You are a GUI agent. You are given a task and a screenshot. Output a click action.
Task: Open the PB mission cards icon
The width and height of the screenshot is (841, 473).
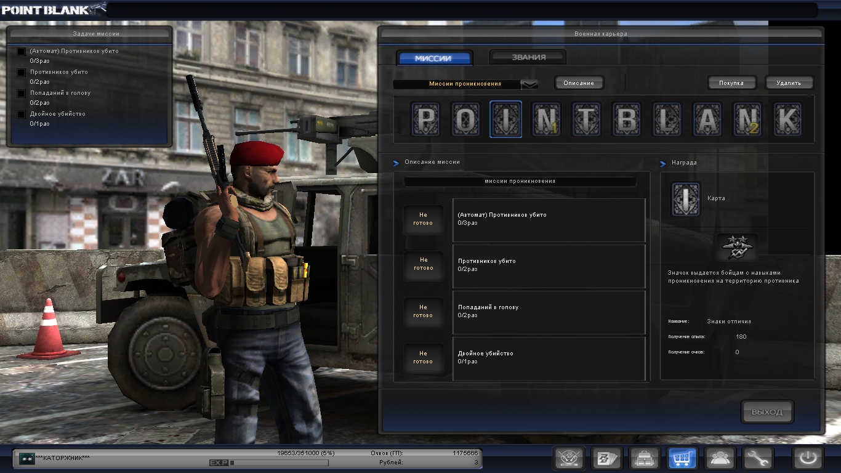pyautogui.click(x=607, y=458)
